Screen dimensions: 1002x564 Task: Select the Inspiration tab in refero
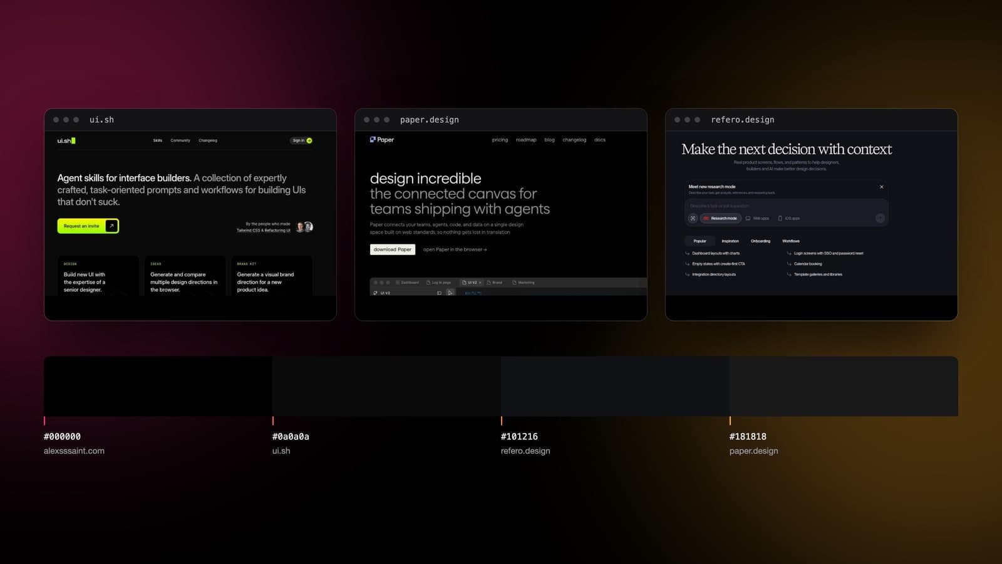pos(730,241)
